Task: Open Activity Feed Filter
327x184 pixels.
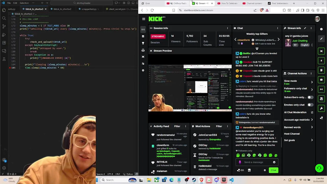Action: pos(177,126)
